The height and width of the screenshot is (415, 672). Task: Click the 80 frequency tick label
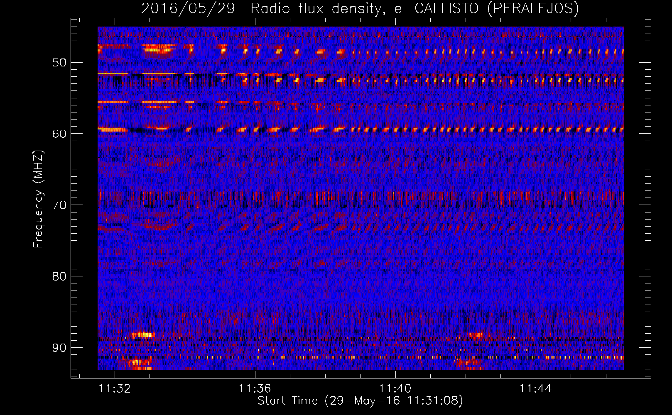59,276
